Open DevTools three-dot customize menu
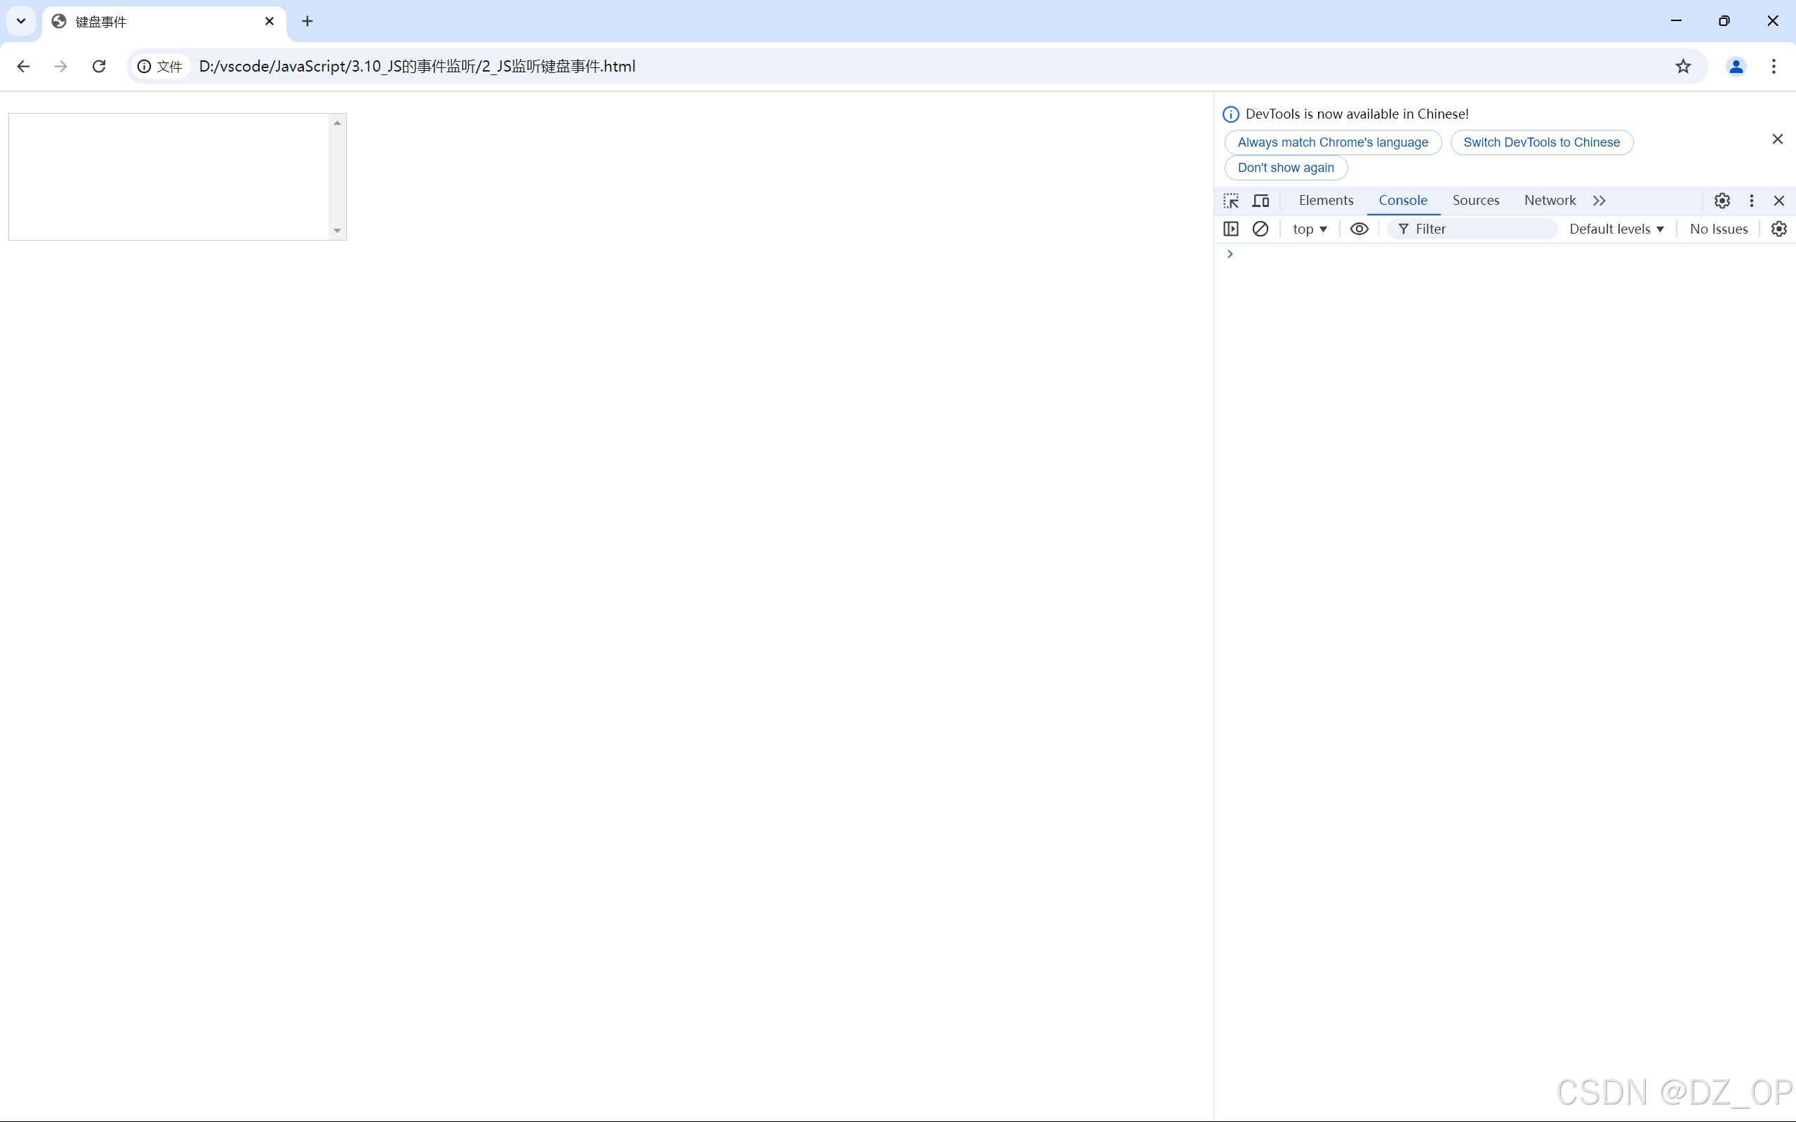The width and height of the screenshot is (1796, 1122). [1752, 201]
